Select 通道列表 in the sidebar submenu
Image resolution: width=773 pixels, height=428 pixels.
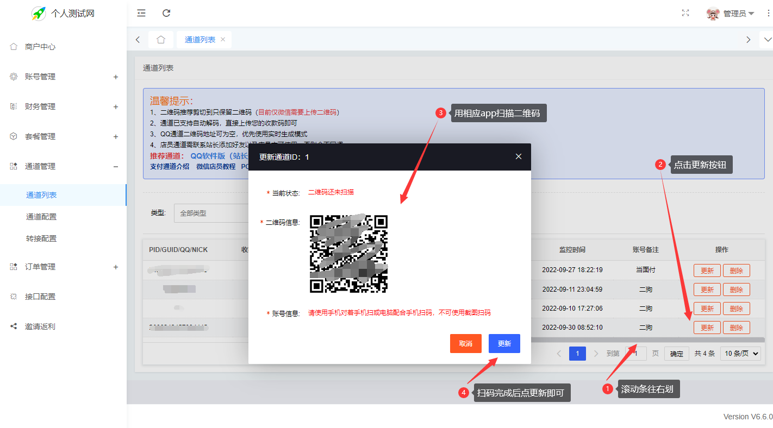pyautogui.click(x=63, y=195)
